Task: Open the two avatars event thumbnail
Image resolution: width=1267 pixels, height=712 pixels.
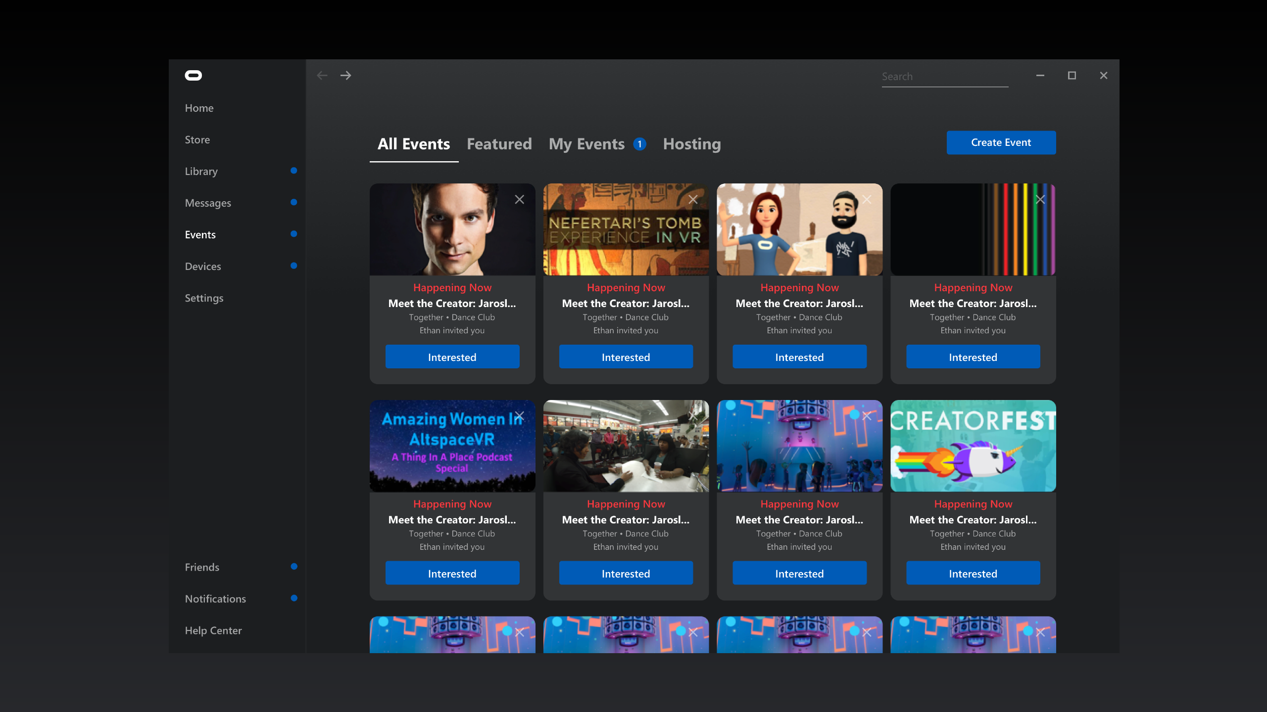Action: tap(799, 229)
